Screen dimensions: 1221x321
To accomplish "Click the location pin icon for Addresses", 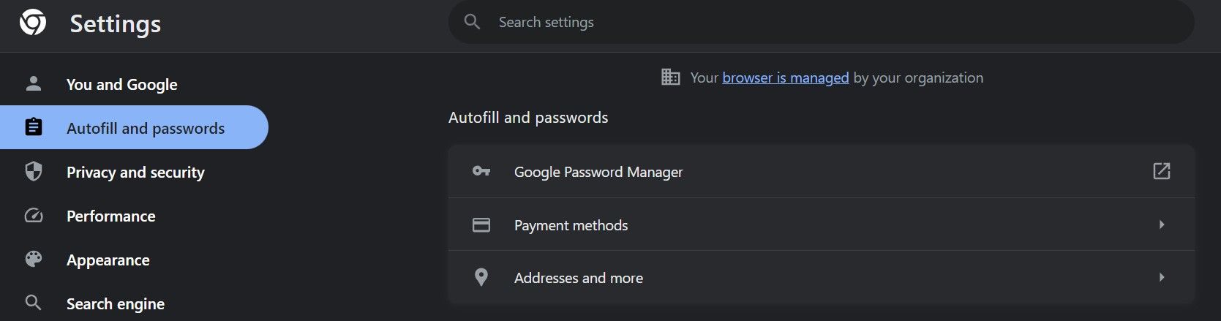I will tap(481, 278).
